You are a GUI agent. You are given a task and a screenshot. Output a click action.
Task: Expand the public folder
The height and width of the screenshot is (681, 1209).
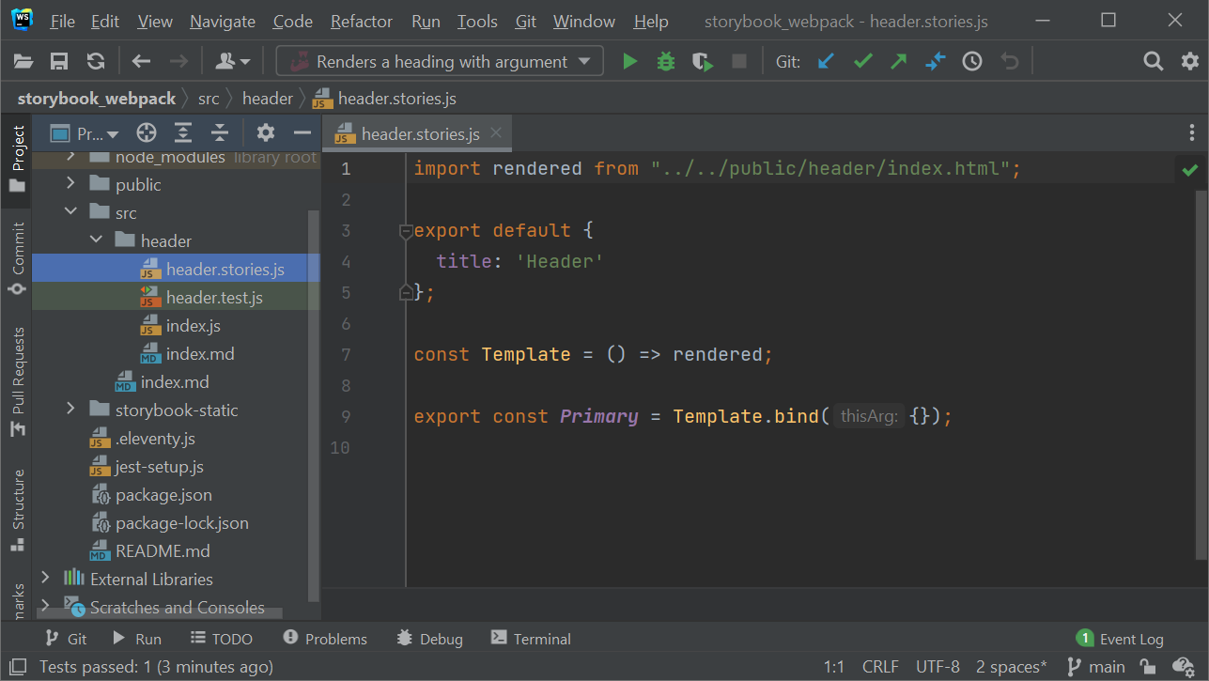[70, 185]
